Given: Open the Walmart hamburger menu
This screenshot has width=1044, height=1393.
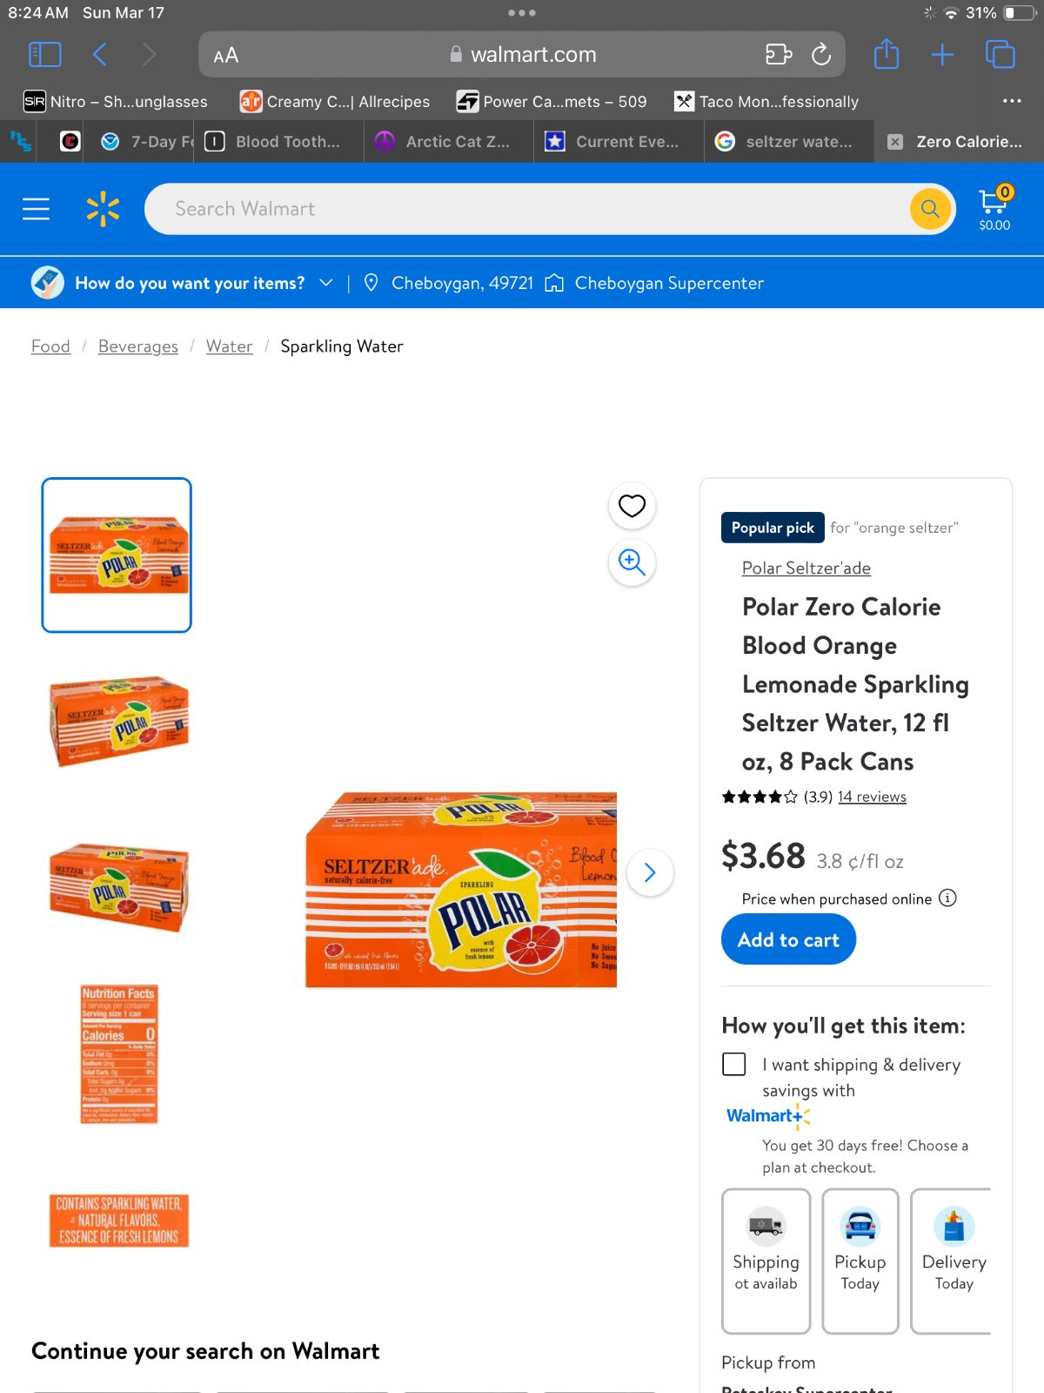Looking at the screenshot, I should click(x=36, y=209).
